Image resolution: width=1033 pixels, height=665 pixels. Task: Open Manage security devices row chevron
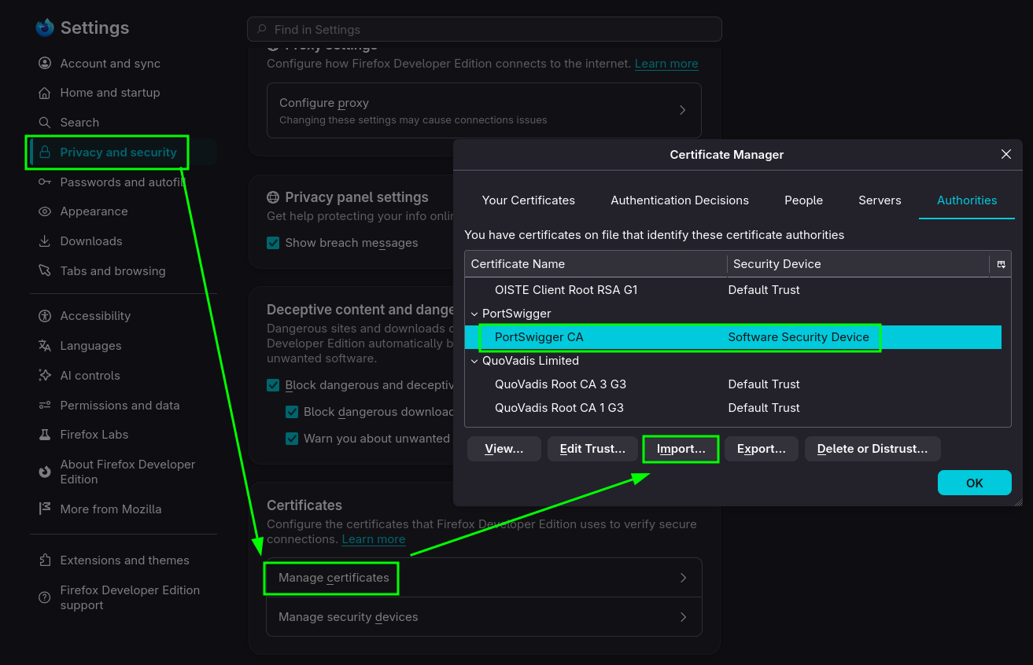pos(683,617)
